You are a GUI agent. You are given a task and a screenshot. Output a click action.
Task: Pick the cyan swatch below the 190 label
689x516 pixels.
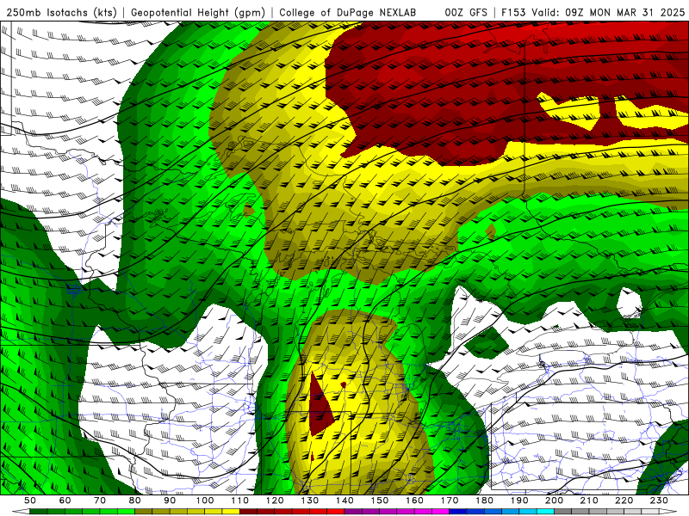pyautogui.click(x=528, y=512)
